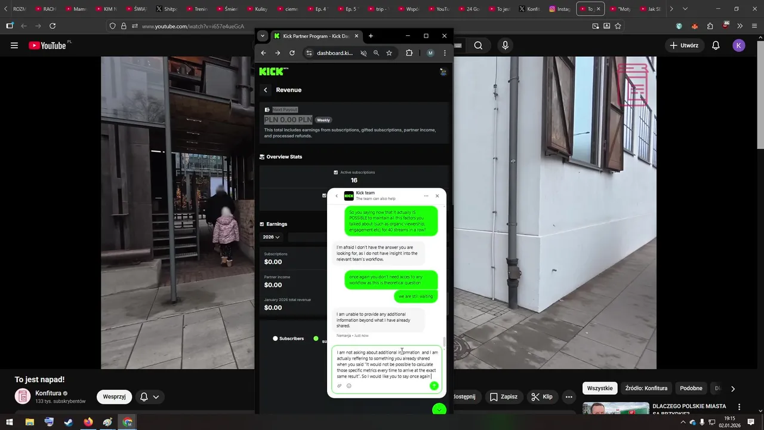Click 'we are still waiting' message
This screenshot has height=430, width=764.
[416, 296]
